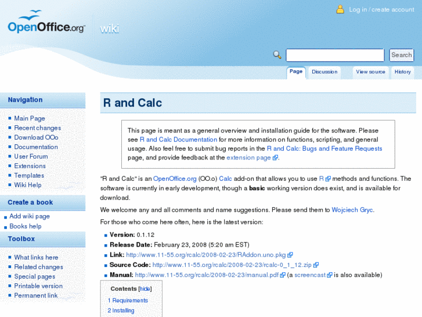Open the History tab
The image size is (422, 317).
pos(402,72)
